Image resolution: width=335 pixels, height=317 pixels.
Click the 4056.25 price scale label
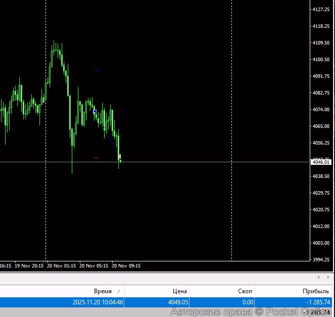pos(321,143)
